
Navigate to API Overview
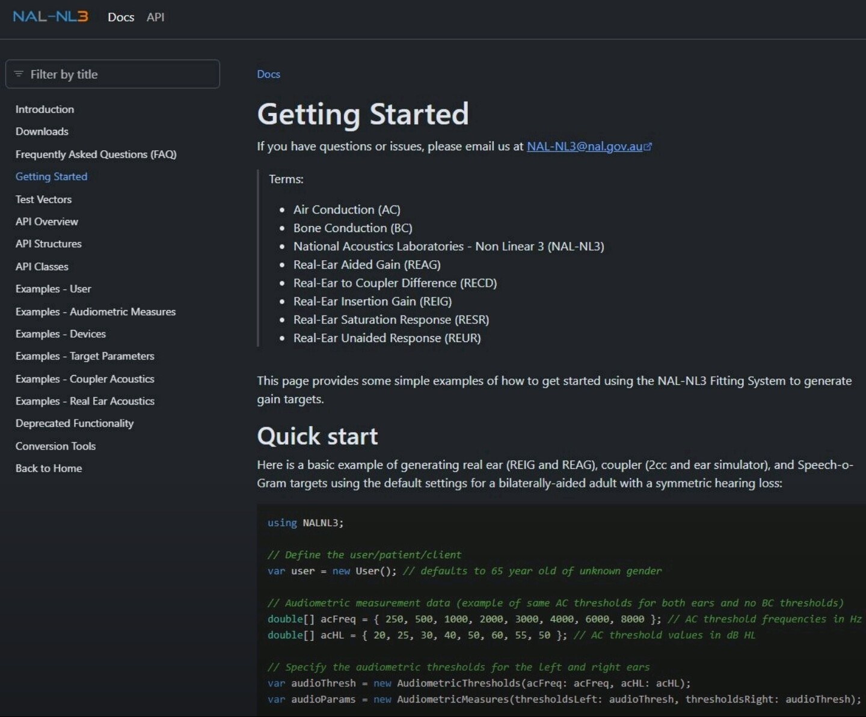tap(47, 222)
